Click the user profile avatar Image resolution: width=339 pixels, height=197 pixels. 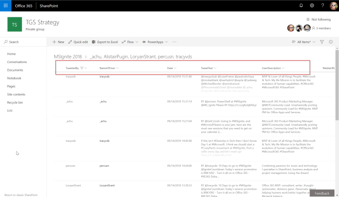tap(333, 6)
